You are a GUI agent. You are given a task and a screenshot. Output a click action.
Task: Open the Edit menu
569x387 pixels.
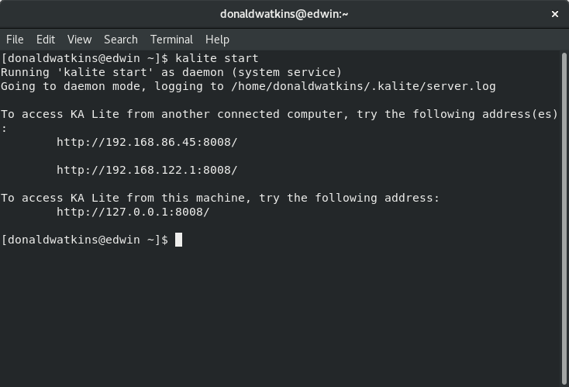(x=46, y=39)
